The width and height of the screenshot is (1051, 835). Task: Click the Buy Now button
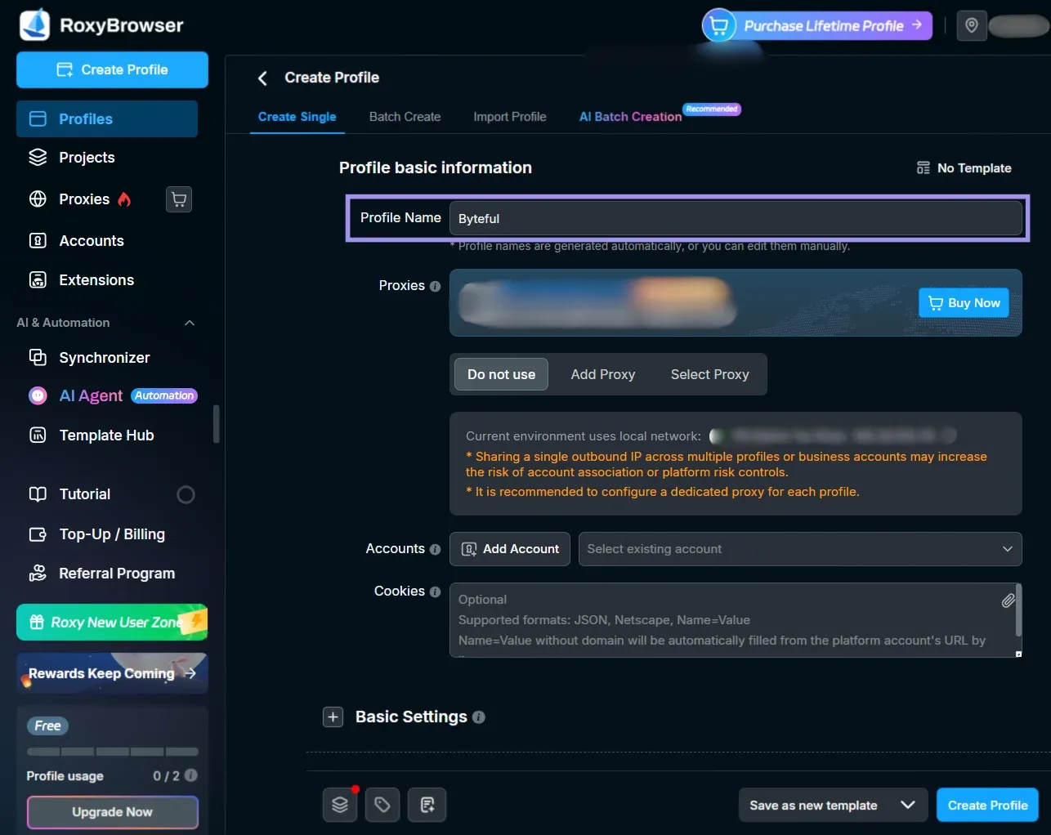tap(964, 303)
